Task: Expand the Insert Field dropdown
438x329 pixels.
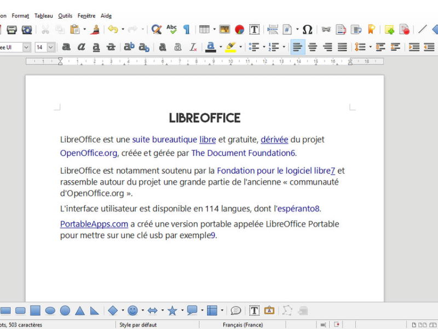Action: tap(297, 29)
